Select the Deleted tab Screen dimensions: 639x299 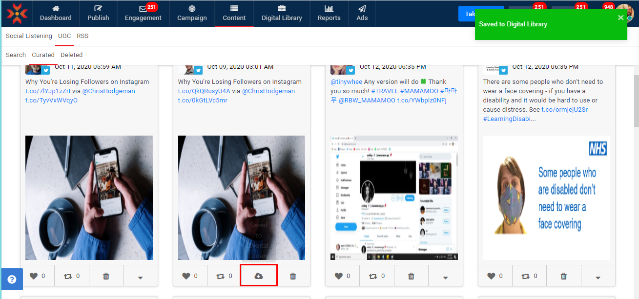[71, 55]
